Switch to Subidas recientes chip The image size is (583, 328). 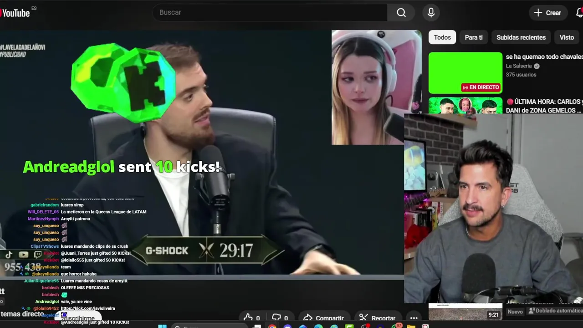pos(521,37)
